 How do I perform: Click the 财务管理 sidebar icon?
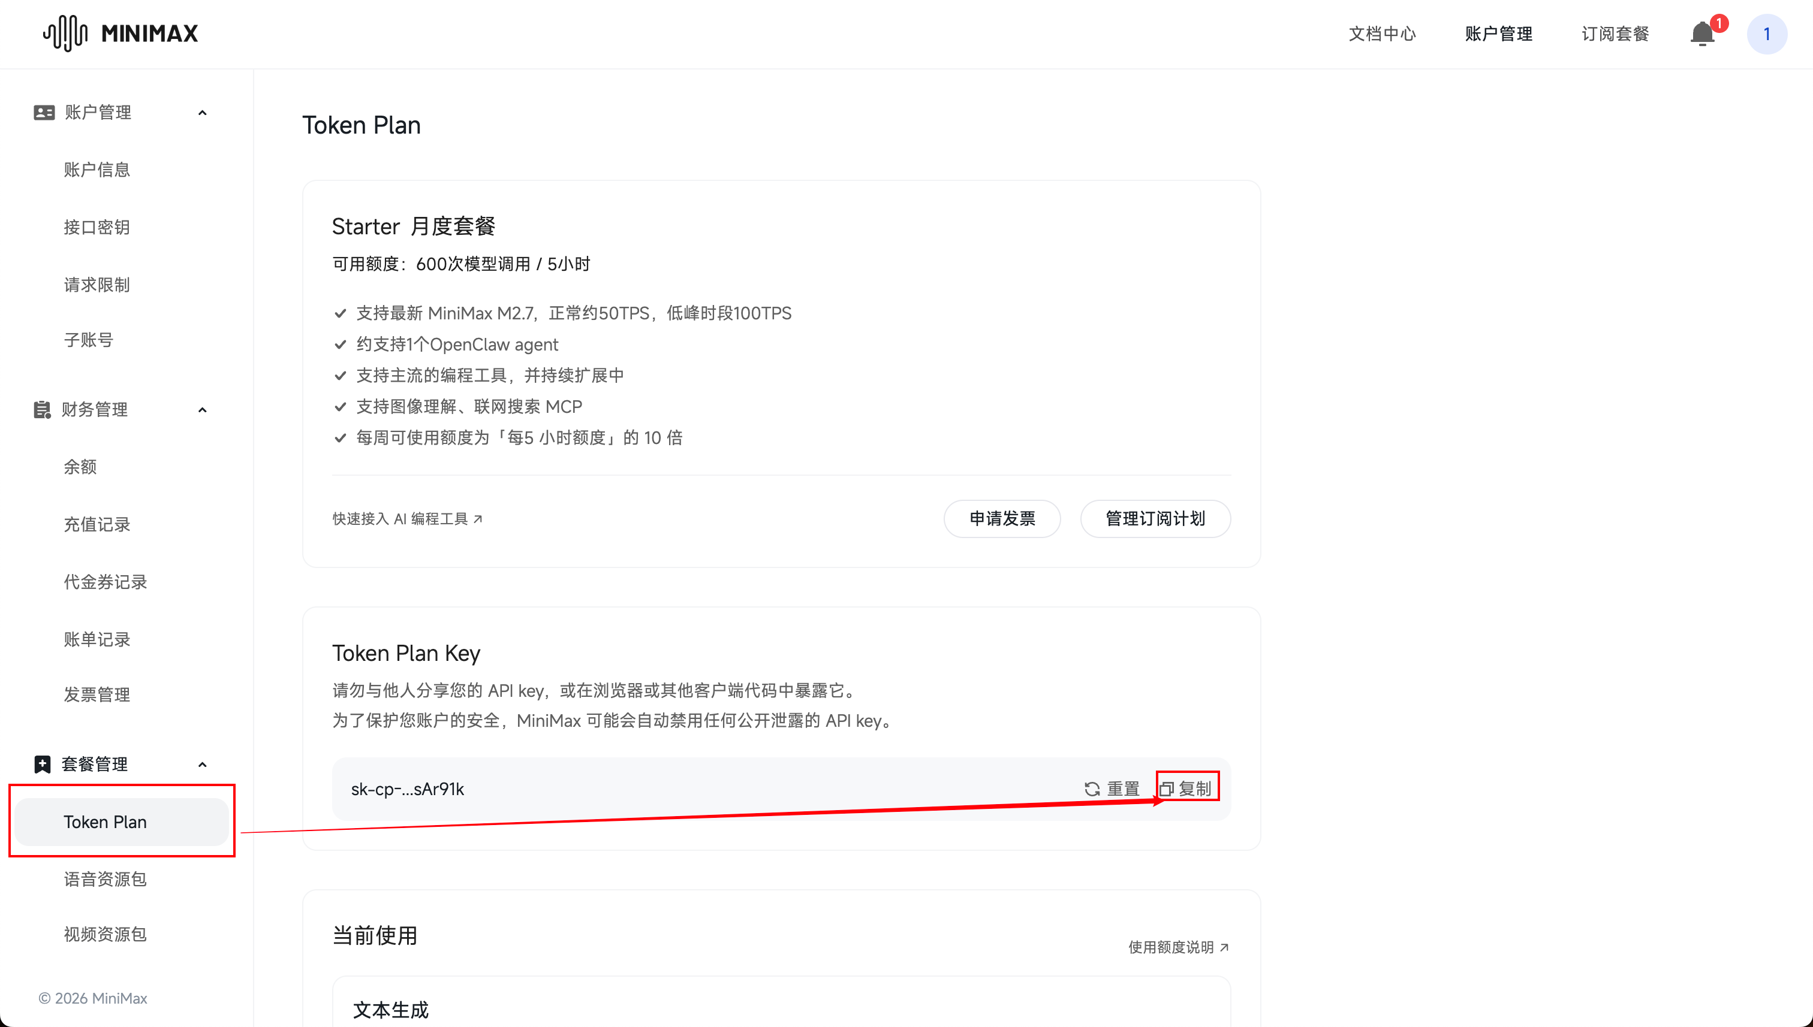(43, 410)
